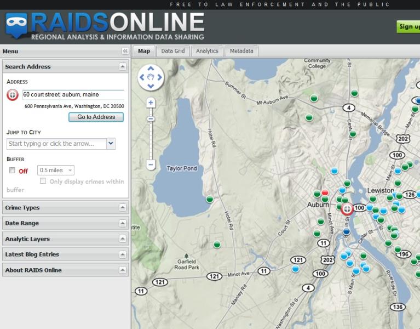
Task: Open the Jump to City dropdown arrow
Action: 111,144
